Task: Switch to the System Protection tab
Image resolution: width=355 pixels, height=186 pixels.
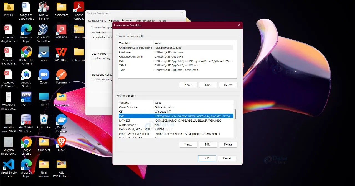Action: pyautogui.click(x=145, y=20)
